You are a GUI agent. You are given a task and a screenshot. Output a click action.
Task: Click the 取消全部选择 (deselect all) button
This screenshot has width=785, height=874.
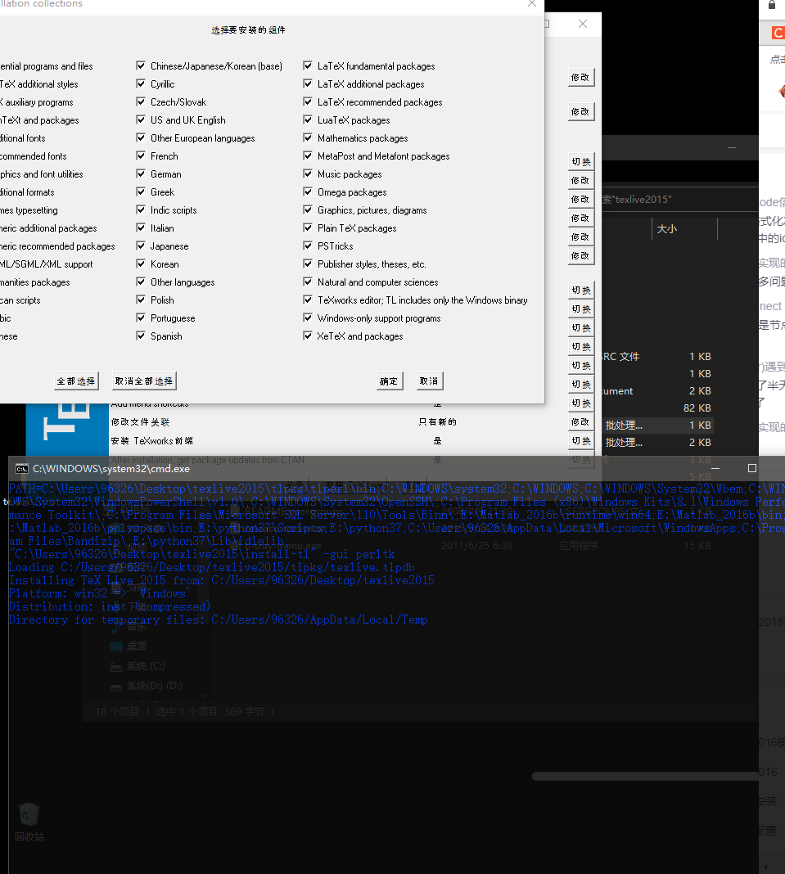click(x=144, y=381)
